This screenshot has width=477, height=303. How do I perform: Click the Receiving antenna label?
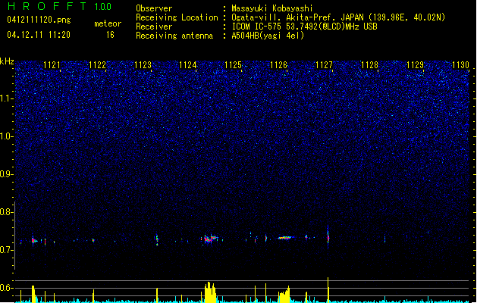click(x=174, y=36)
